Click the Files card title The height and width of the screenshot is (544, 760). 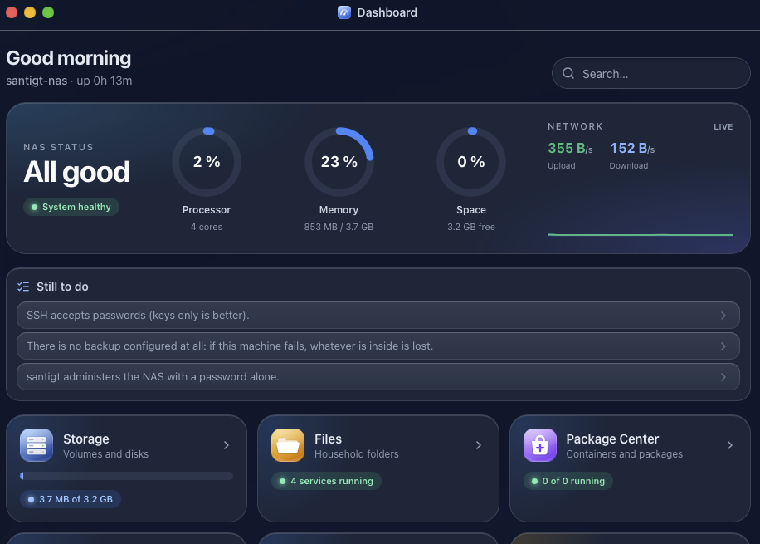pos(328,439)
